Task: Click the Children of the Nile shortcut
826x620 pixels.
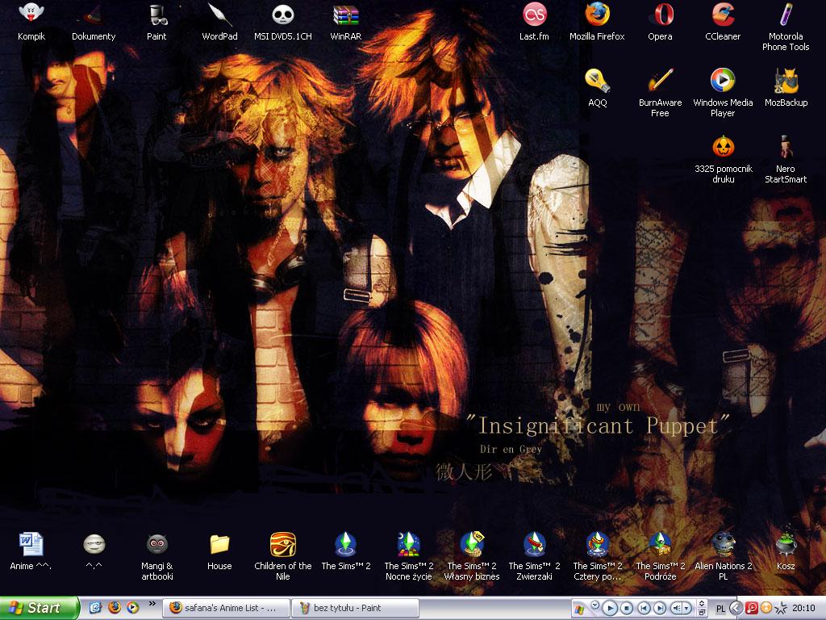Action: 283,557
